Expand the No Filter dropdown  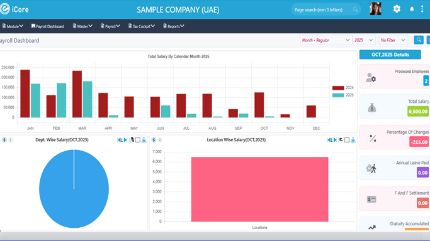pyautogui.click(x=393, y=40)
